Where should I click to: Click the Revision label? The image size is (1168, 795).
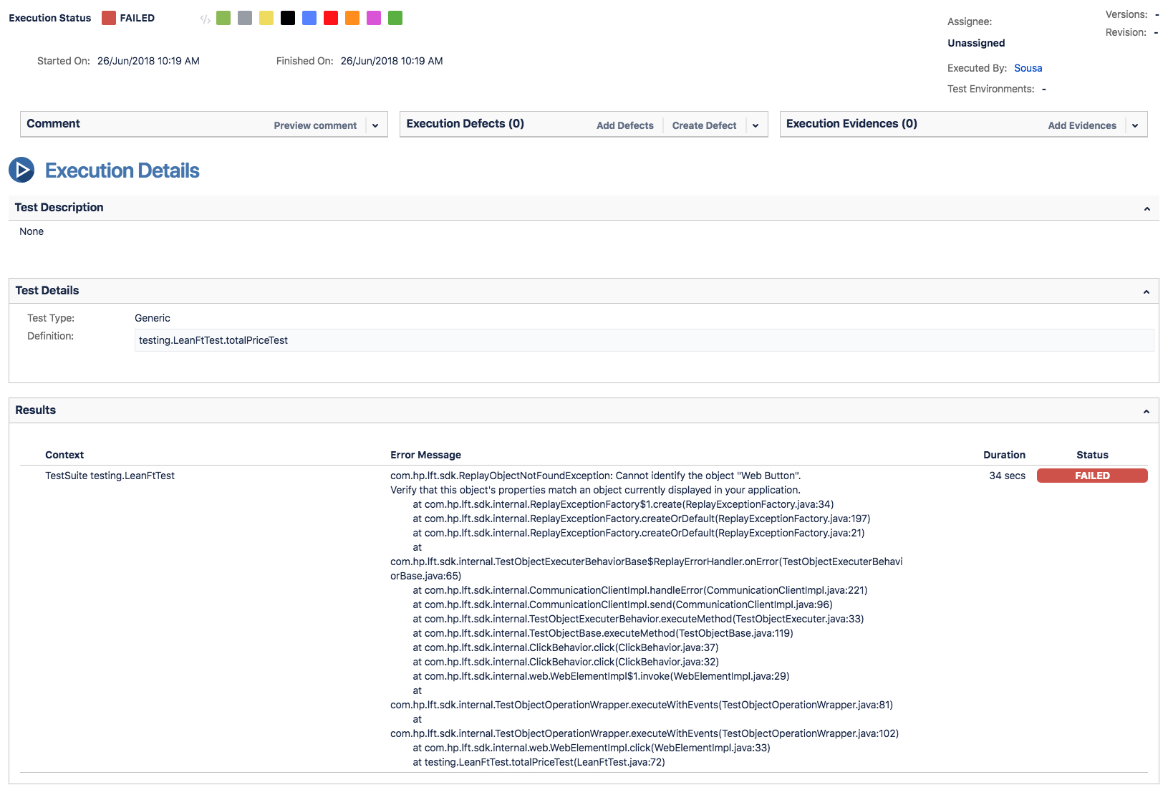(x=1126, y=32)
